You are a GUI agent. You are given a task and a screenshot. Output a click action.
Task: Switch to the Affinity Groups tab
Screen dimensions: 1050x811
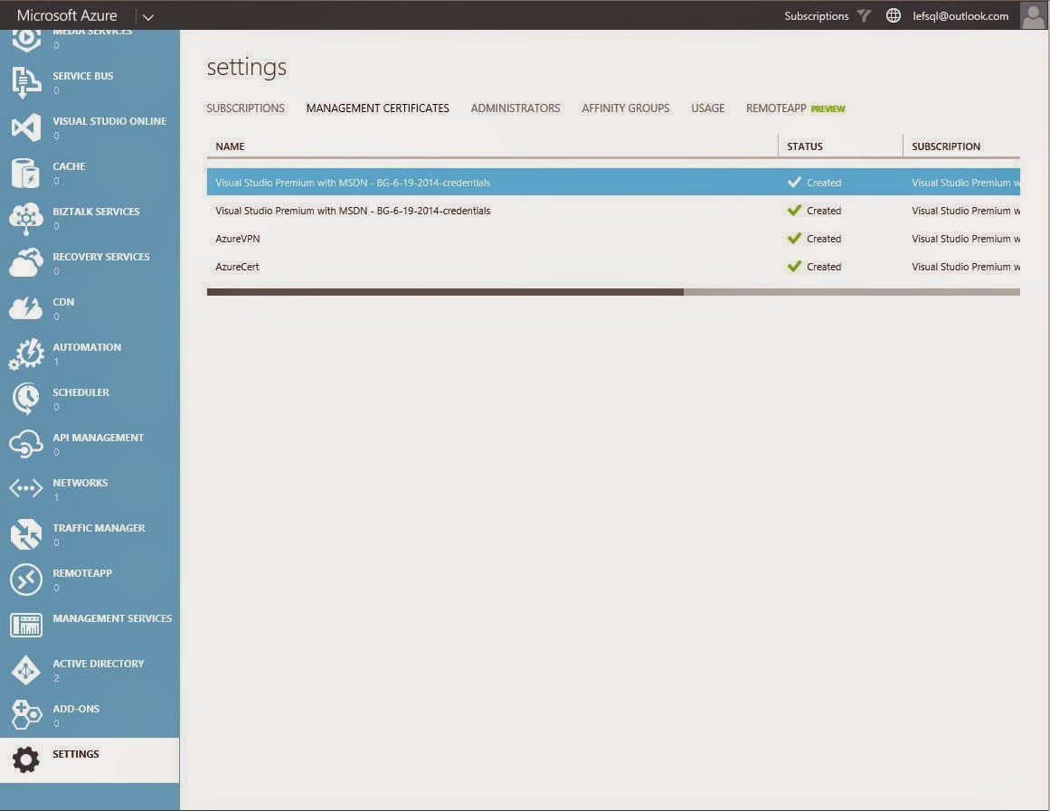coord(626,108)
